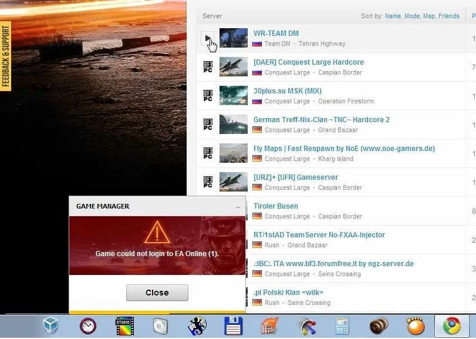Click German flag on [URZ]+ [UFR] Gameserver row

tap(257, 187)
